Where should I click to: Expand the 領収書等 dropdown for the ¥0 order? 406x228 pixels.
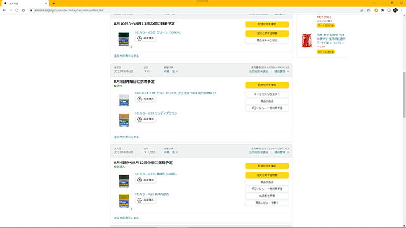pos(282,72)
